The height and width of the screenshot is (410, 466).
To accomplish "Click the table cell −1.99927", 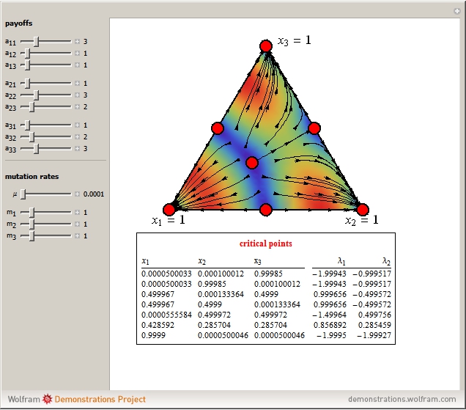I will pyautogui.click(x=374, y=335).
